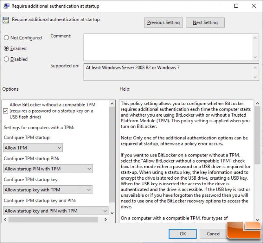263x243 pixels.
Task: Click the Supported on scroll up arrow
Action: coord(255,68)
